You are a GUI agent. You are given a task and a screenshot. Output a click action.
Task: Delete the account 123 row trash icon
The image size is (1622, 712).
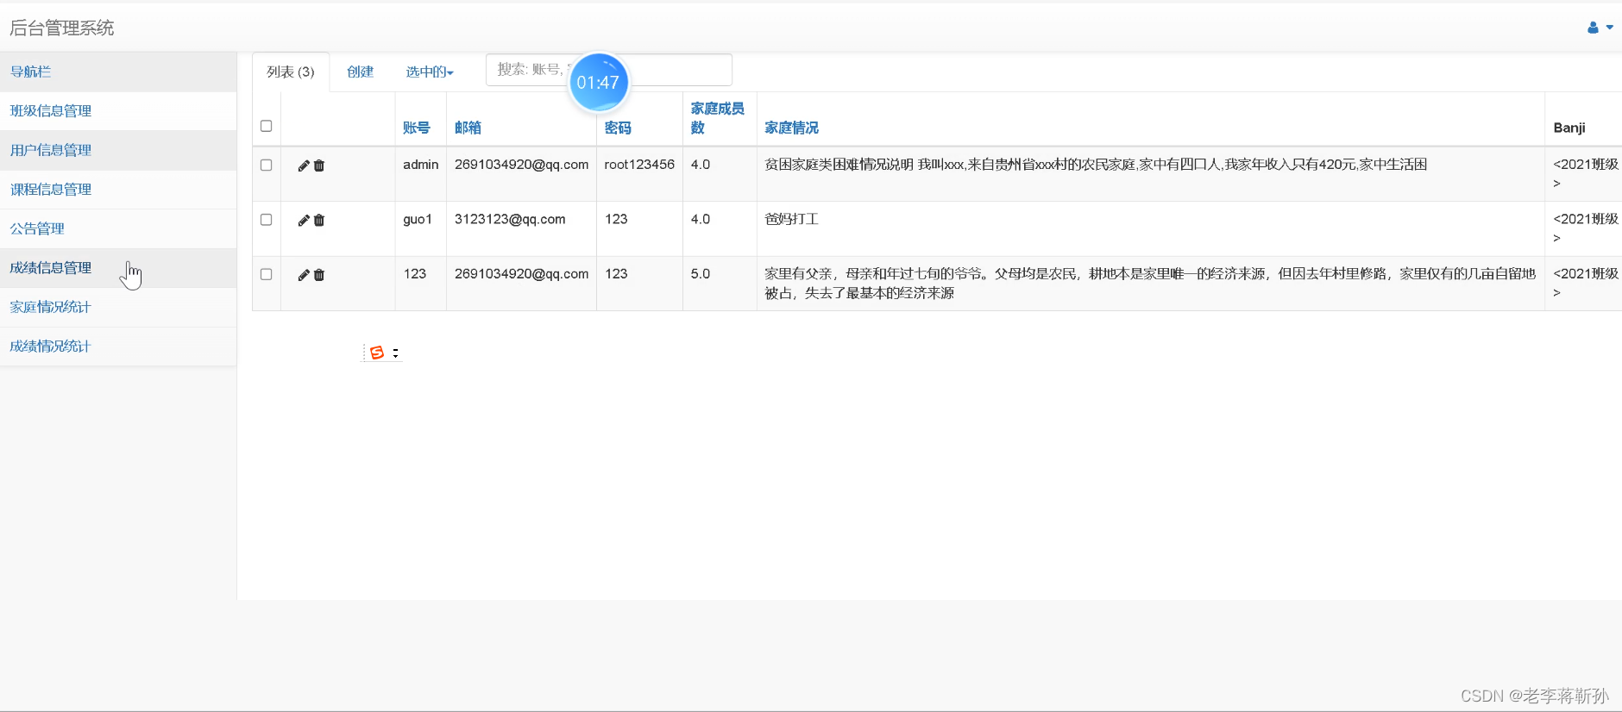point(319,275)
